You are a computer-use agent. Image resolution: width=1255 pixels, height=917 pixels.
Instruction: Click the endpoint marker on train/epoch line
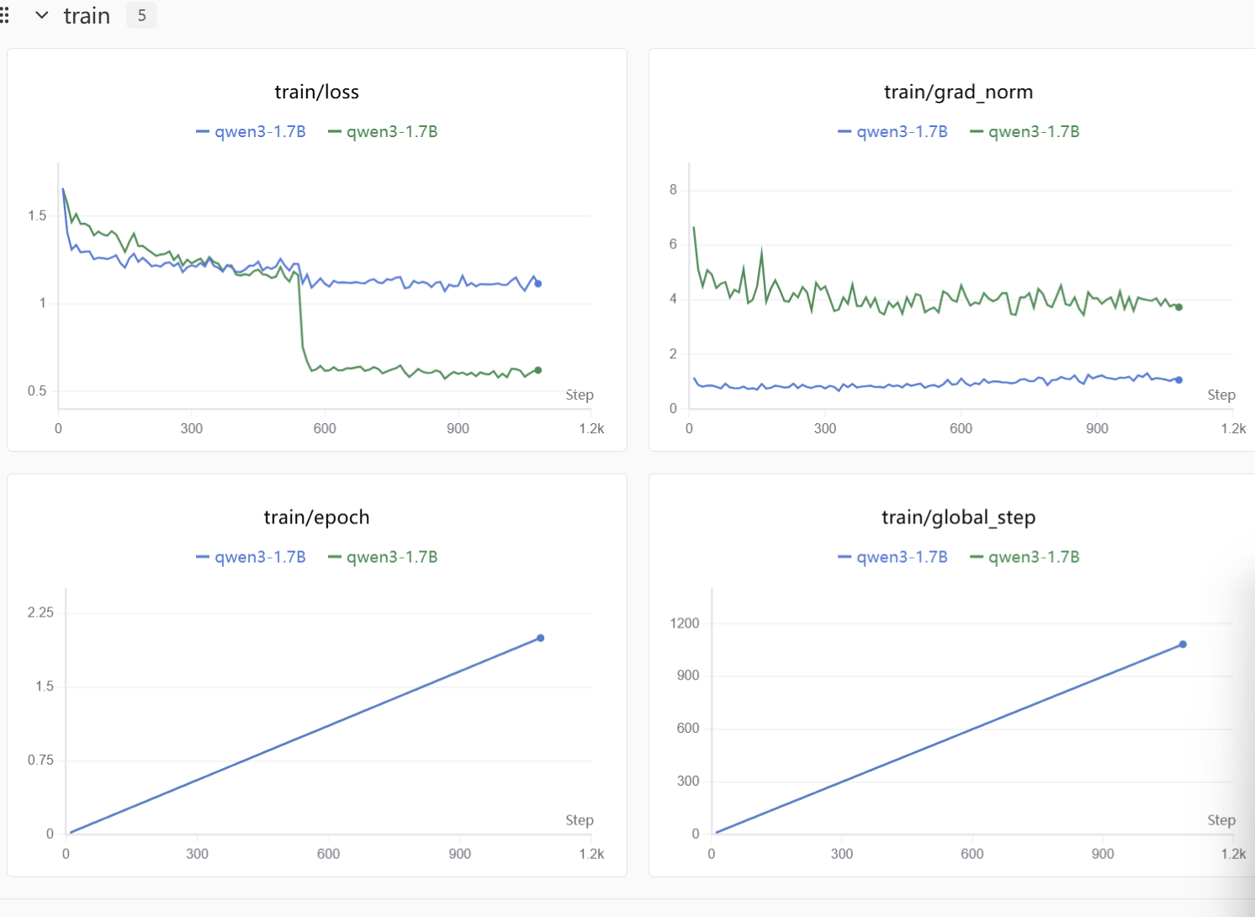(541, 638)
